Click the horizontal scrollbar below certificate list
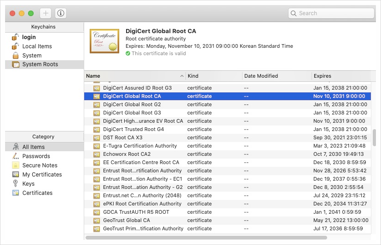Screen dimensions: 381x245 (206, 238)
